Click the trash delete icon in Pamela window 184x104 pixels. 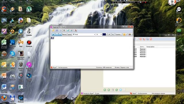tap(113, 90)
